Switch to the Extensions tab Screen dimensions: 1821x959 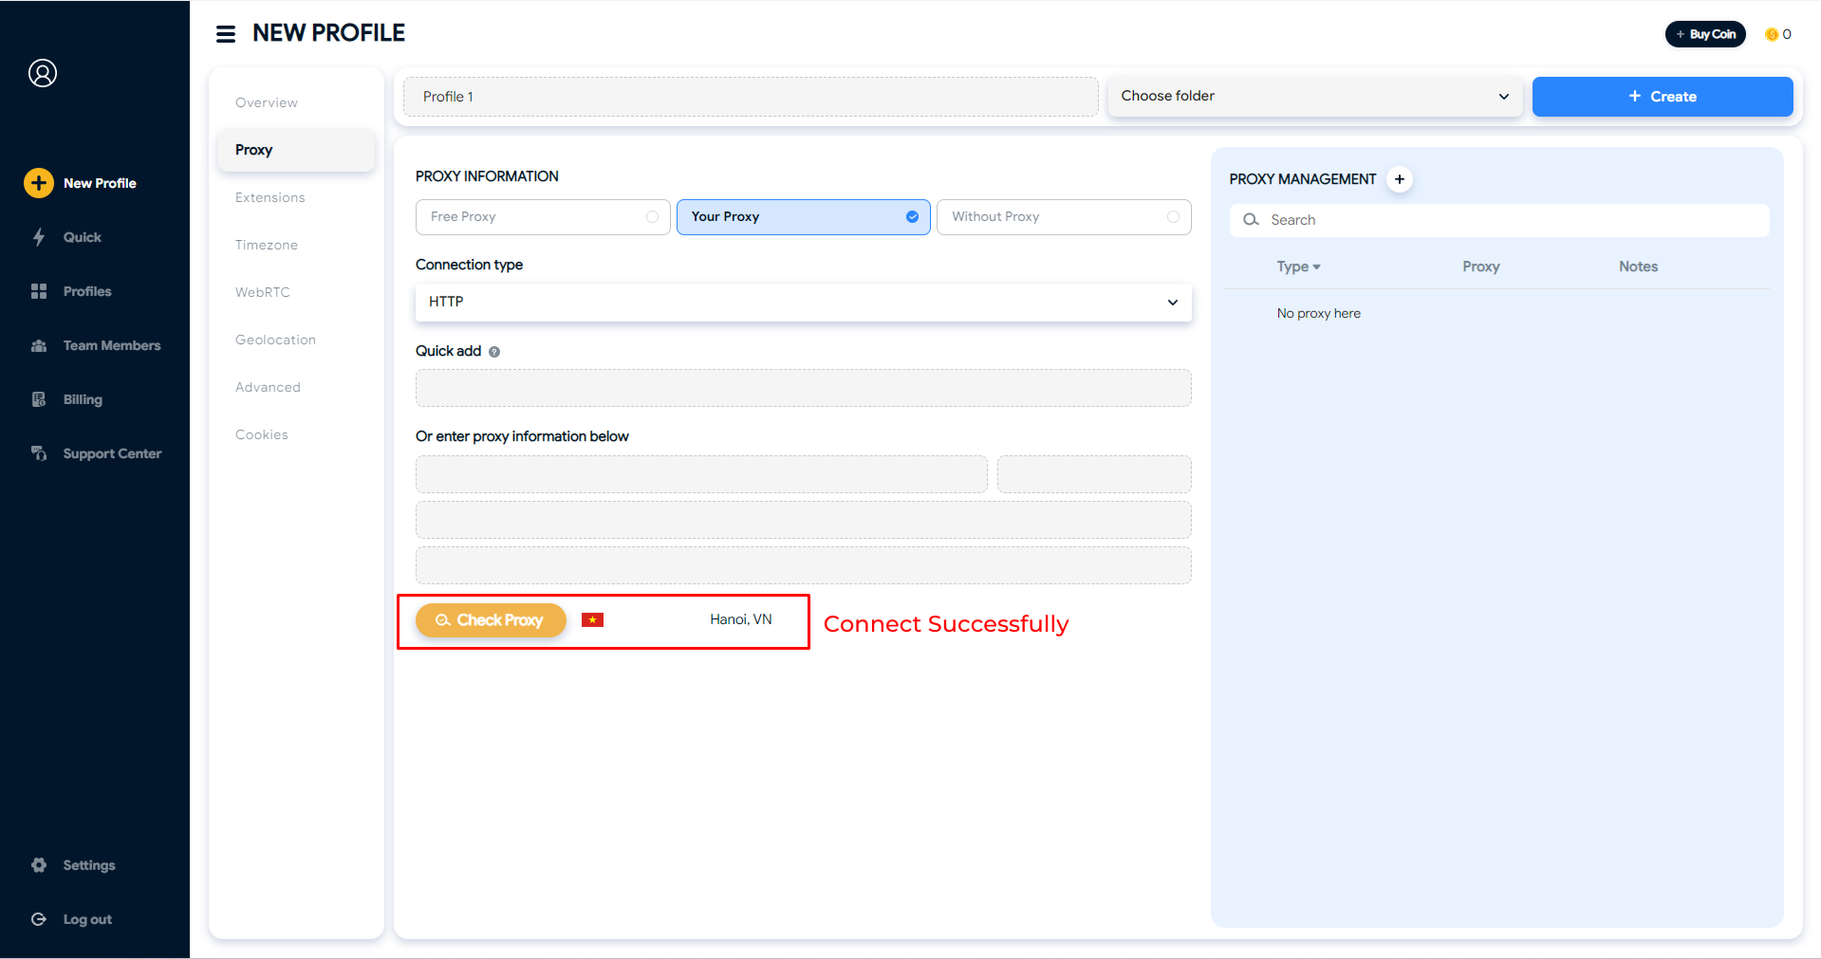270,197
